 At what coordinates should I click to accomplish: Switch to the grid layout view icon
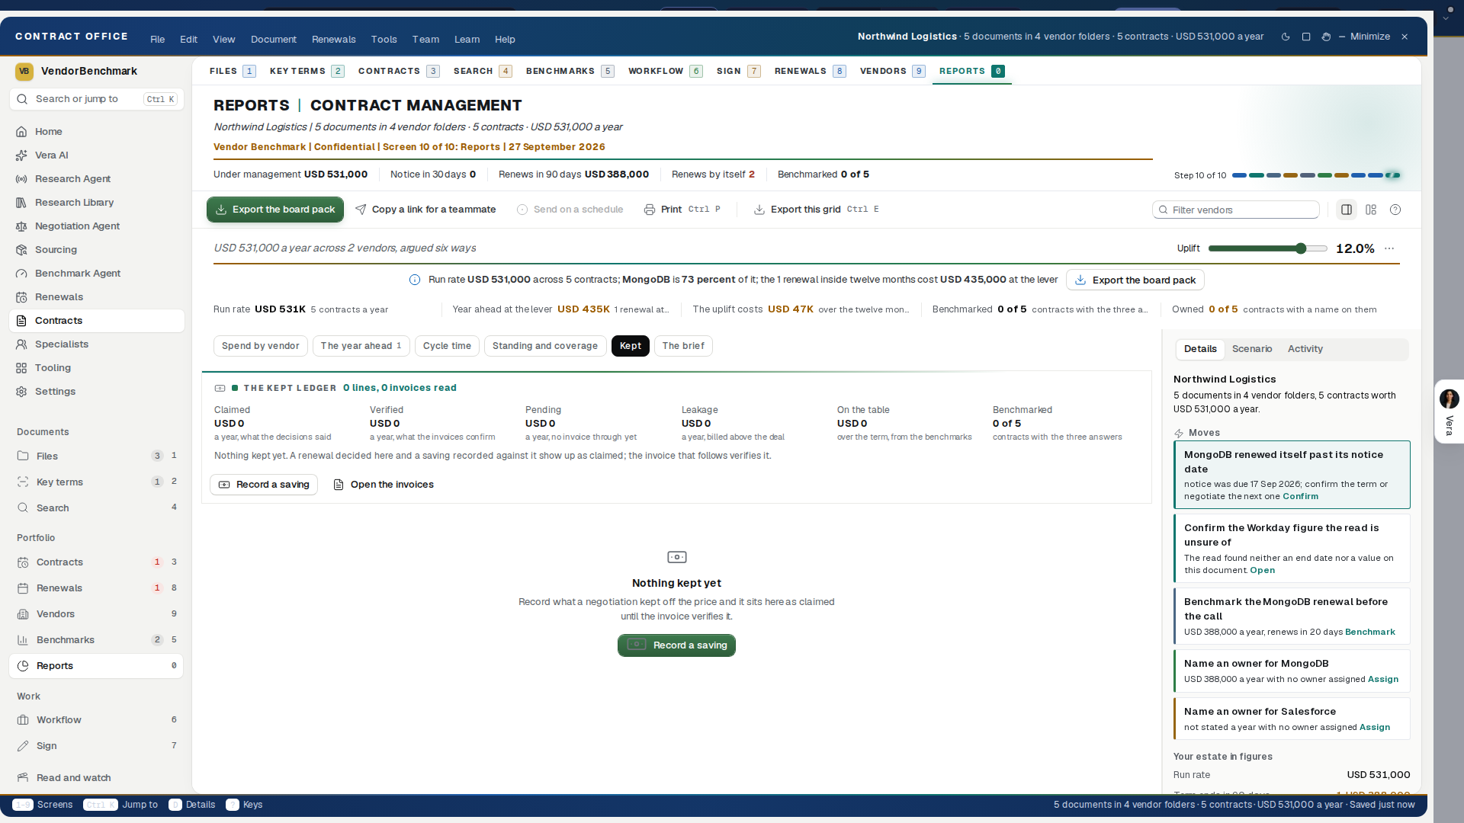tap(1371, 210)
